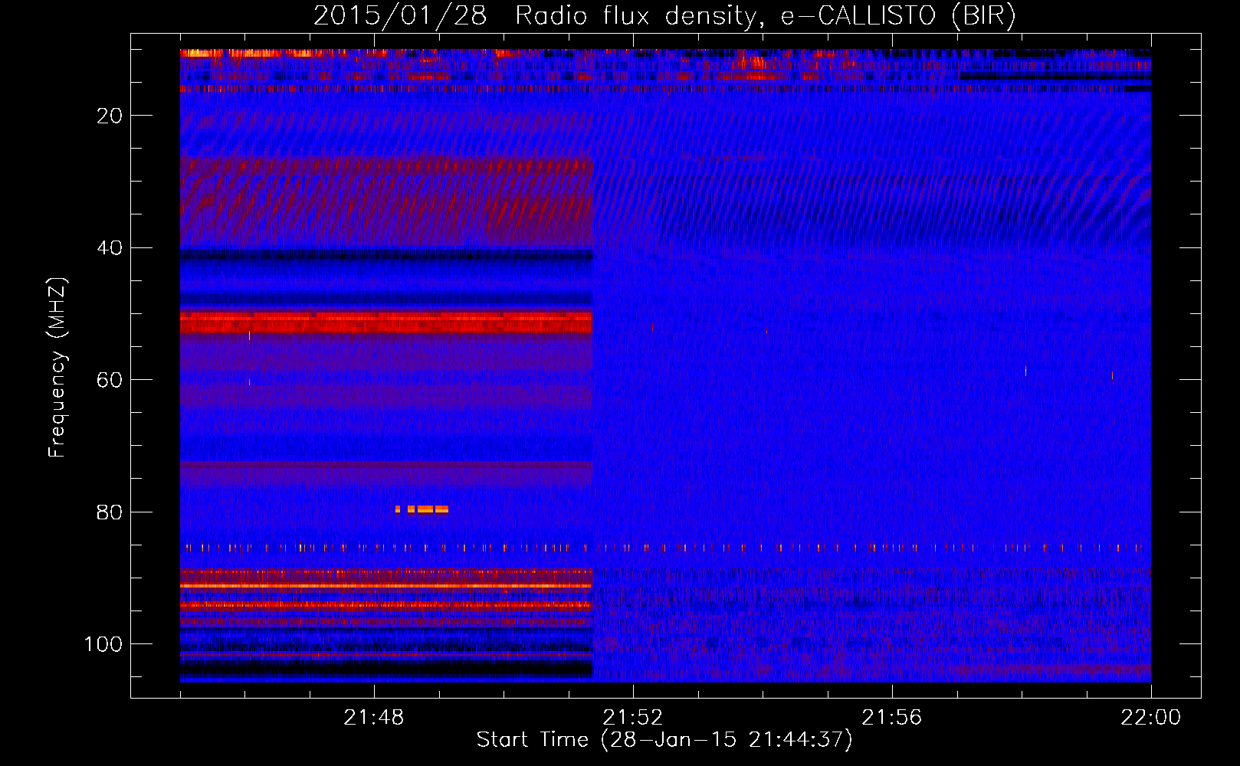Click the "Frequency (MHZ)" axis label
The width and height of the screenshot is (1240, 766).
[x=57, y=368]
